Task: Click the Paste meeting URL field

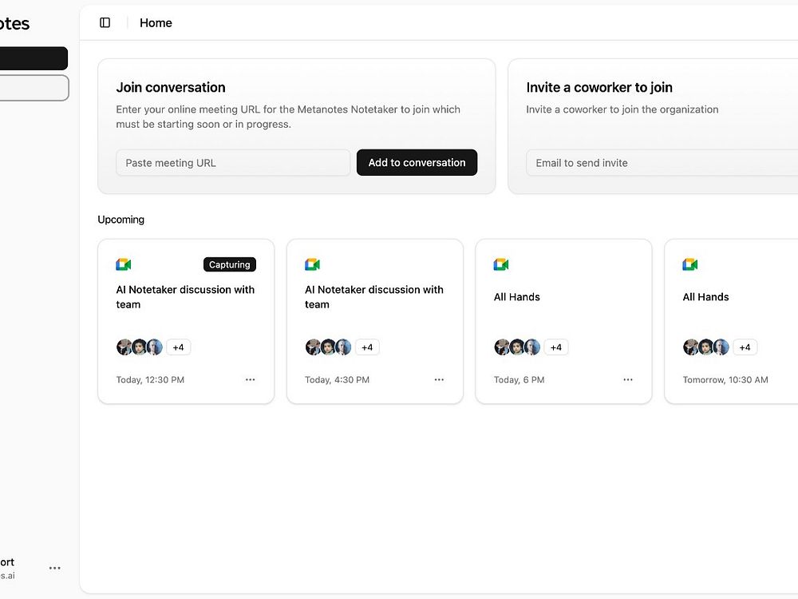Action: (232, 163)
